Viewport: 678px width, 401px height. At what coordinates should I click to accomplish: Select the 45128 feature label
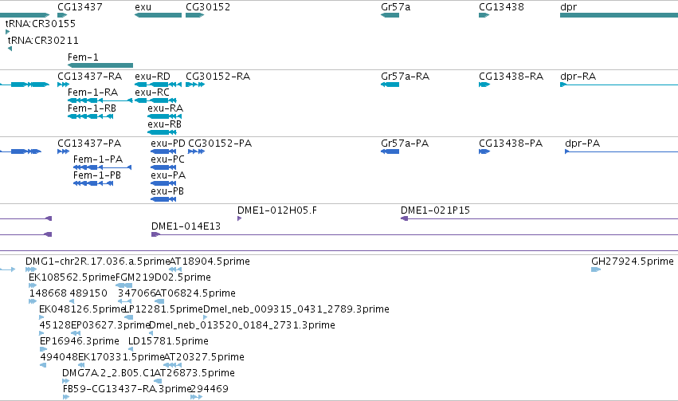click(55, 325)
